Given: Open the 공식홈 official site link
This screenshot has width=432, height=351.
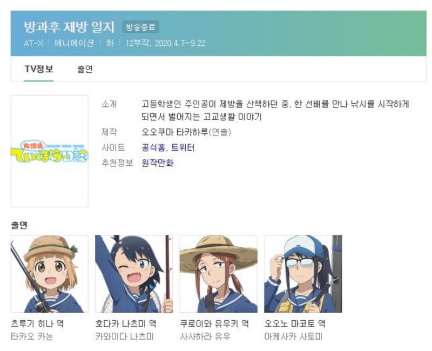Looking at the screenshot, I should (154, 147).
